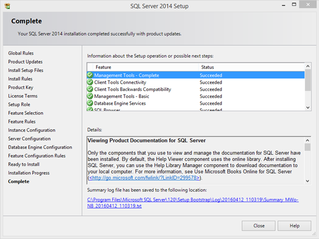Click the Feature column header
This screenshot has height=239, width=319.
(x=146, y=67)
